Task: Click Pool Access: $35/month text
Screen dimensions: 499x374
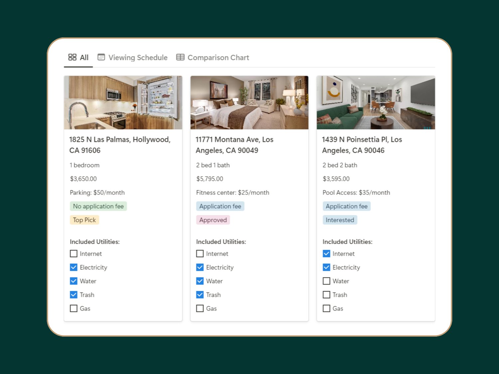Action: pyautogui.click(x=356, y=192)
